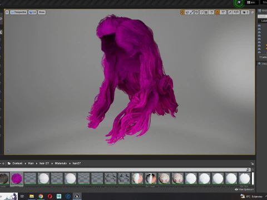
Task: Open File Explorer from taskbar
Action: pyautogui.click(x=32, y=196)
